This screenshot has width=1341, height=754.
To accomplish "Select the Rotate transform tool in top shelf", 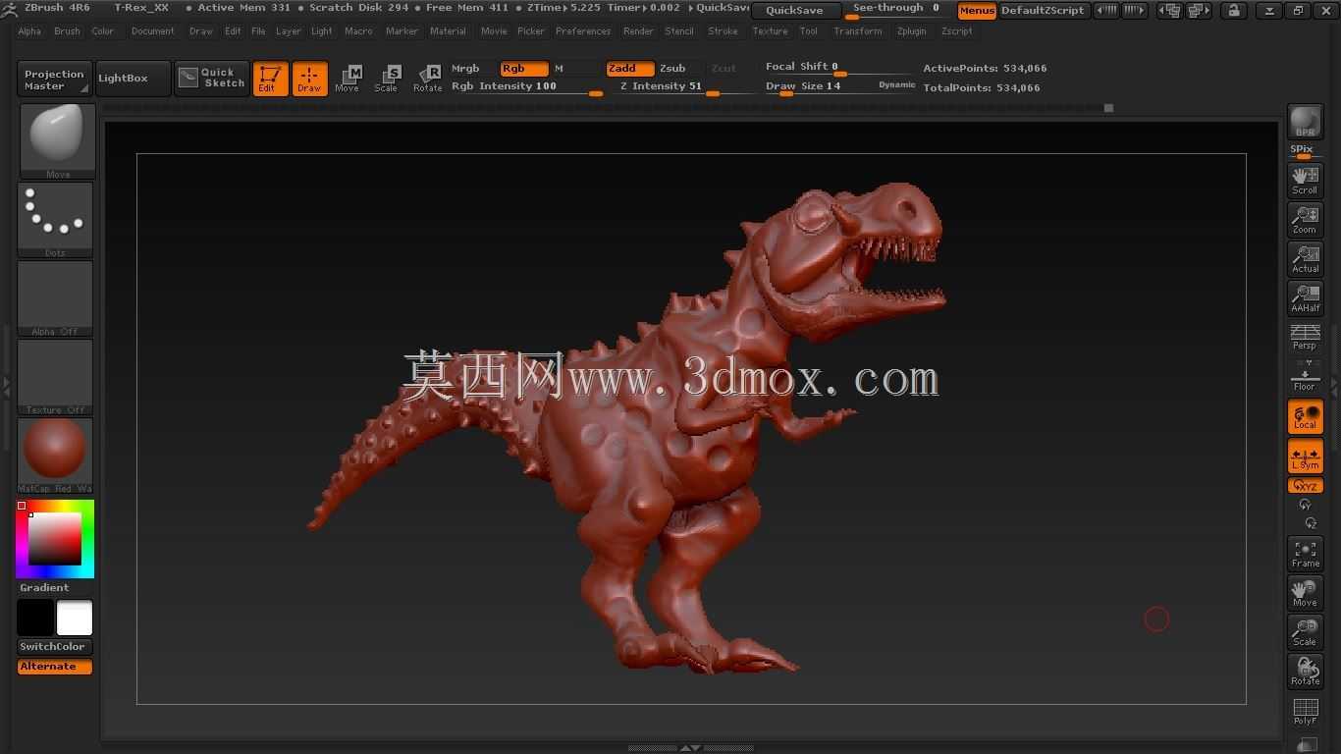I will [x=427, y=79].
